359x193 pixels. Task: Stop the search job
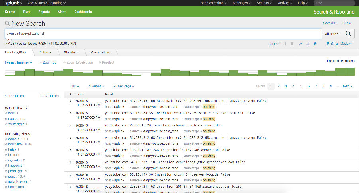[x=292, y=44]
